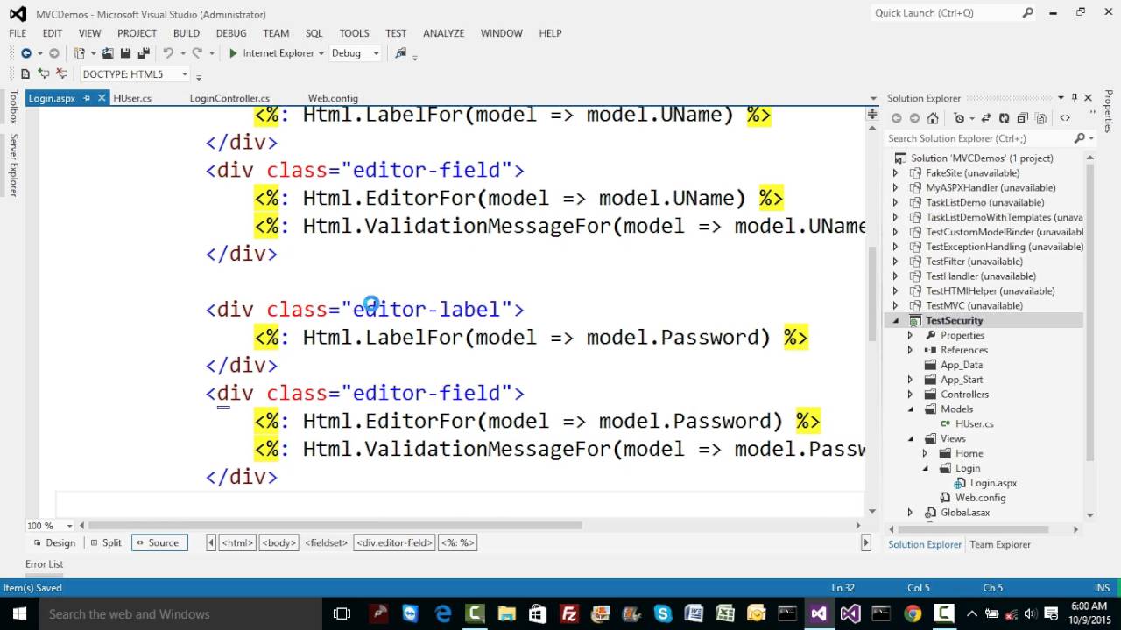Open Google Chrome from the taskbar
Viewport: 1121px width, 630px height.
[x=913, y=613]
